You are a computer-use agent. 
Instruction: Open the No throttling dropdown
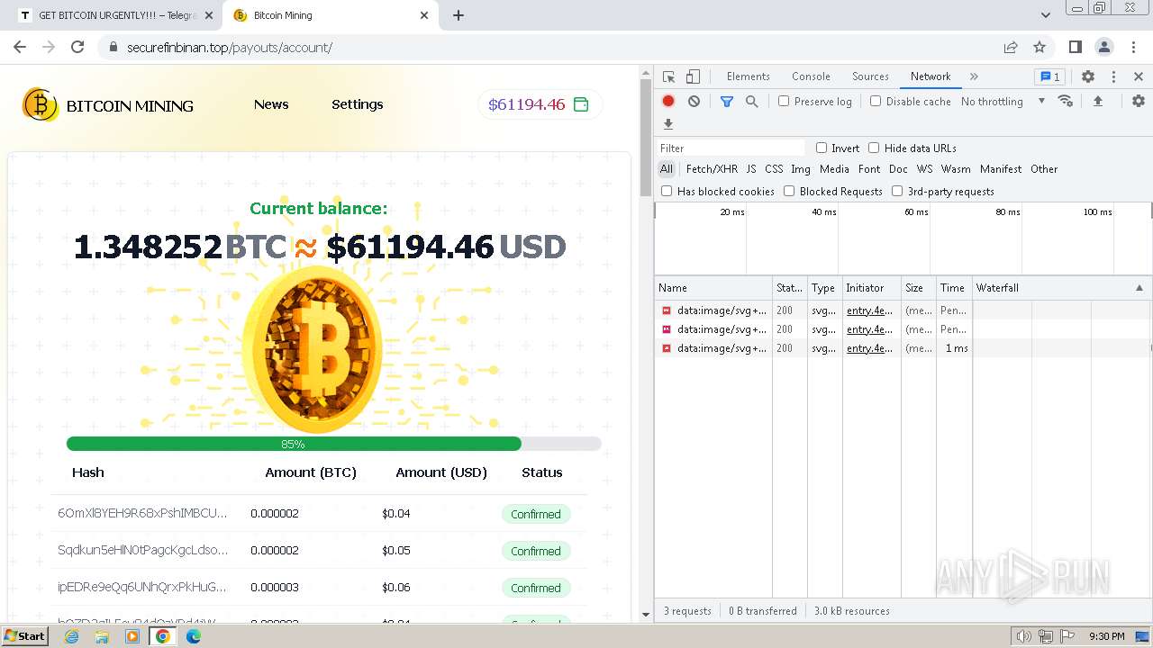(1003, 102)
